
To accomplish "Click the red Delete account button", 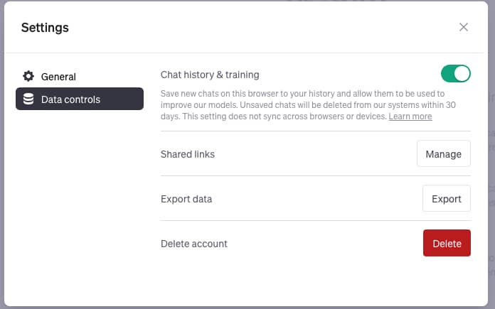I will click(447, 243).
